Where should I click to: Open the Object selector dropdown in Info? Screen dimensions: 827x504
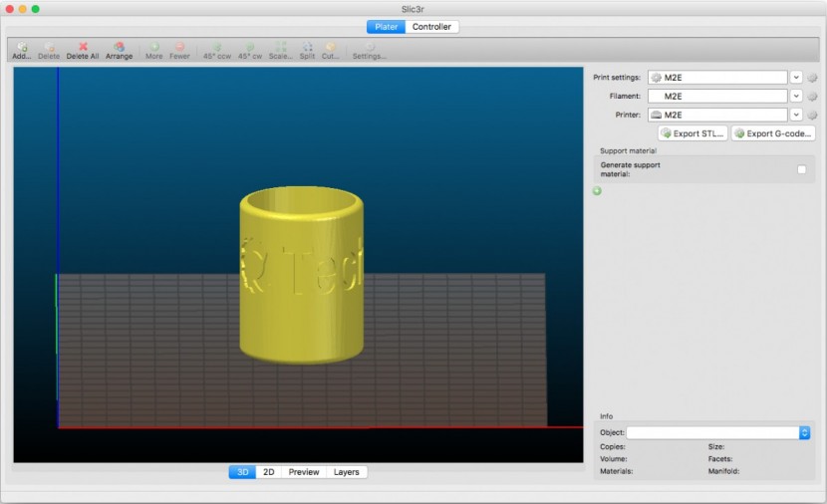point(804,432)
